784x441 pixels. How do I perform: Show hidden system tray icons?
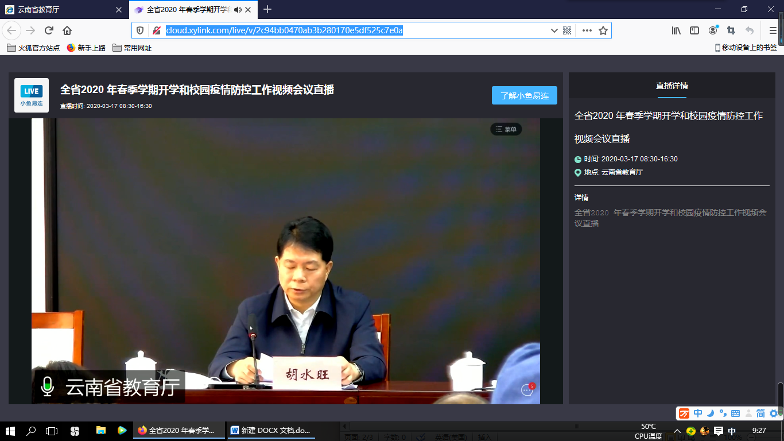(x=677, y=431)
